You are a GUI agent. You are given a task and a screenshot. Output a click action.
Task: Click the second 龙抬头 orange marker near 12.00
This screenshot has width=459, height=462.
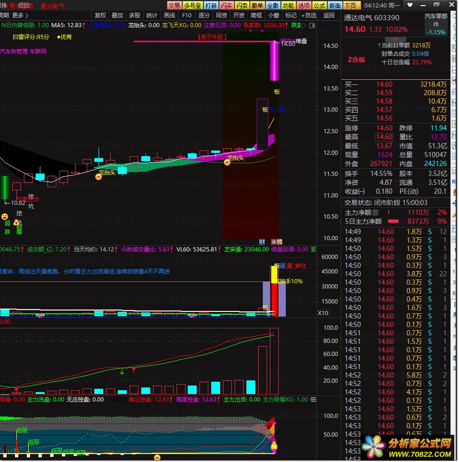pyautogui.click(x=227, y=162)
